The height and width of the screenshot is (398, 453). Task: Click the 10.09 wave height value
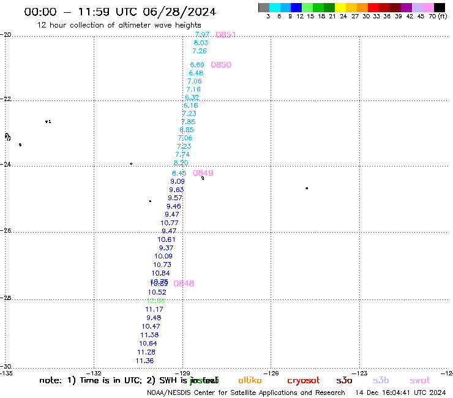coord(163,256)
